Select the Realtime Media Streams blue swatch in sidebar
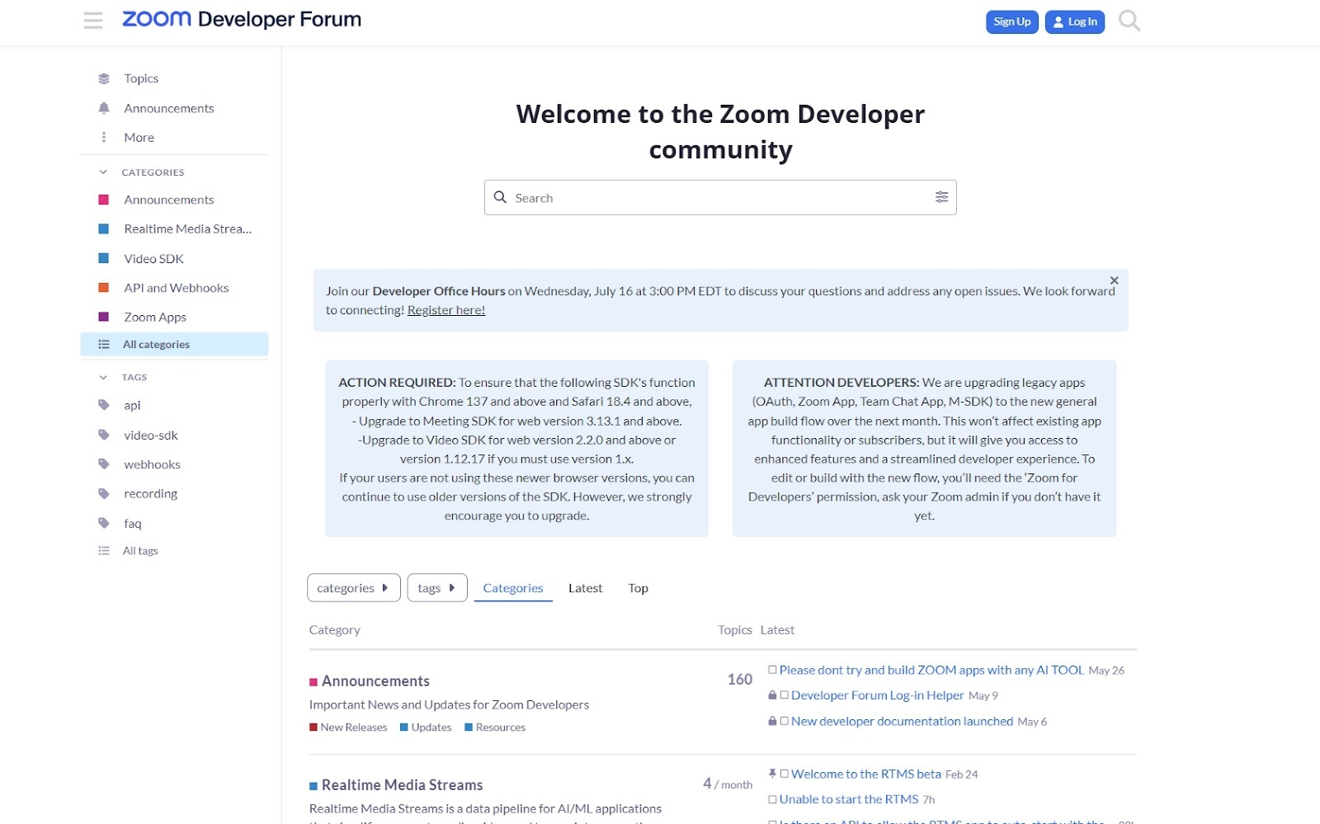Viewport: 1320px width, 824px height. [x=104, y=229]
